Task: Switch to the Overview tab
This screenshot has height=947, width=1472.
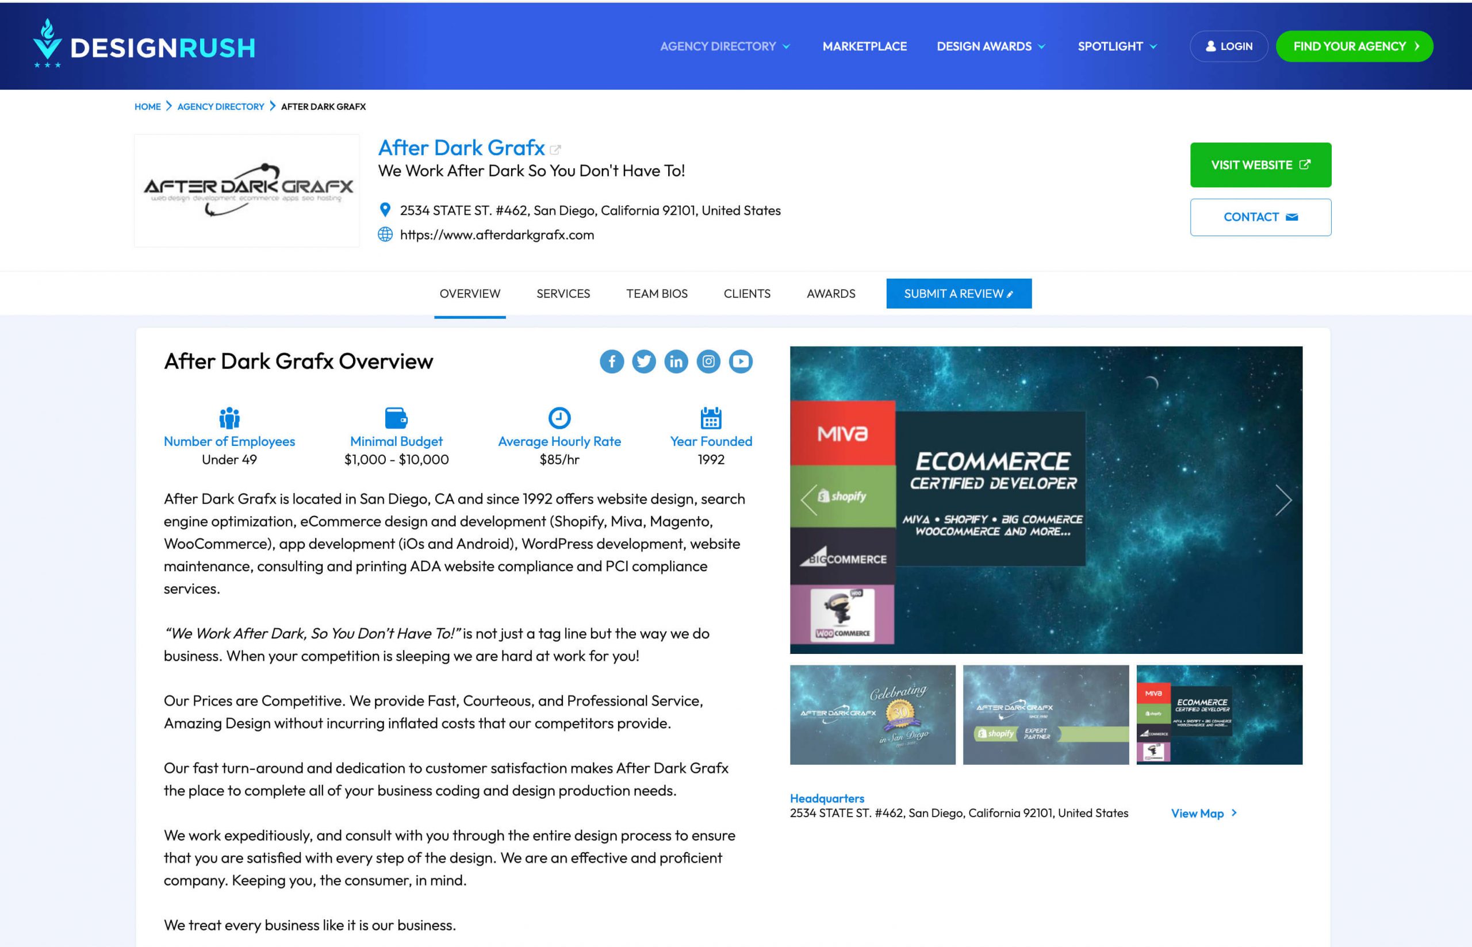Action: (470, 294)
